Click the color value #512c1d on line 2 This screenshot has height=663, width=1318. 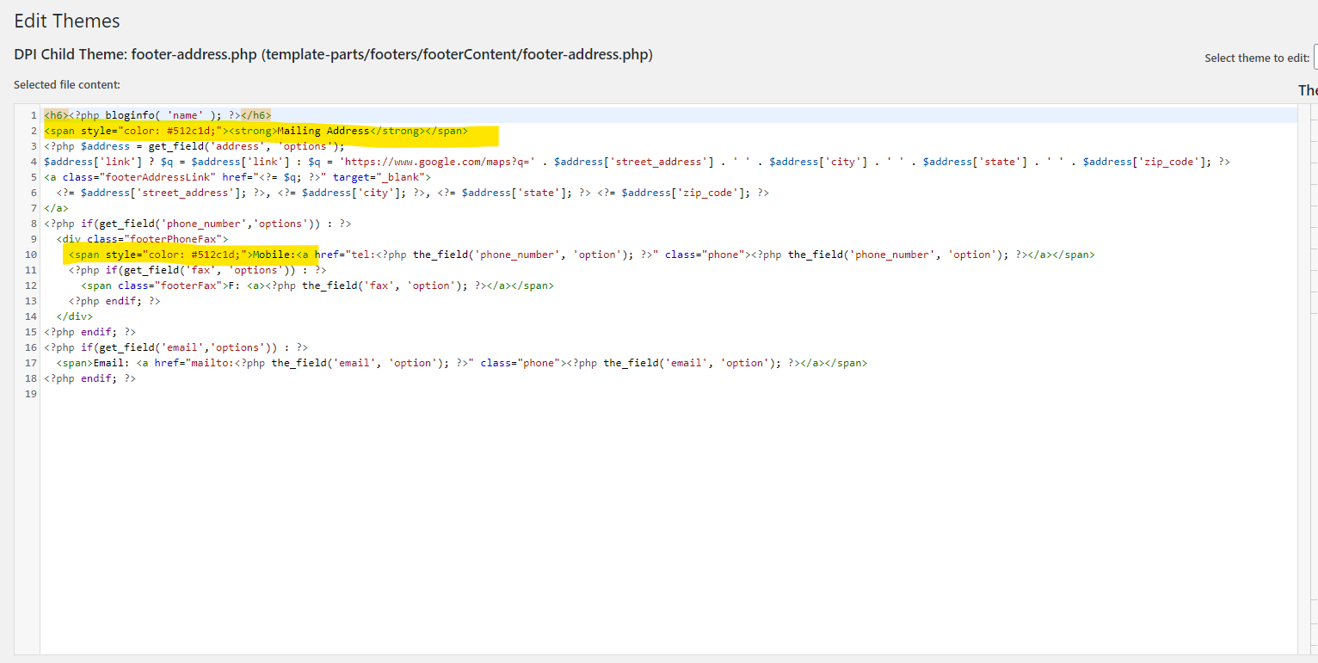point(191,131)
